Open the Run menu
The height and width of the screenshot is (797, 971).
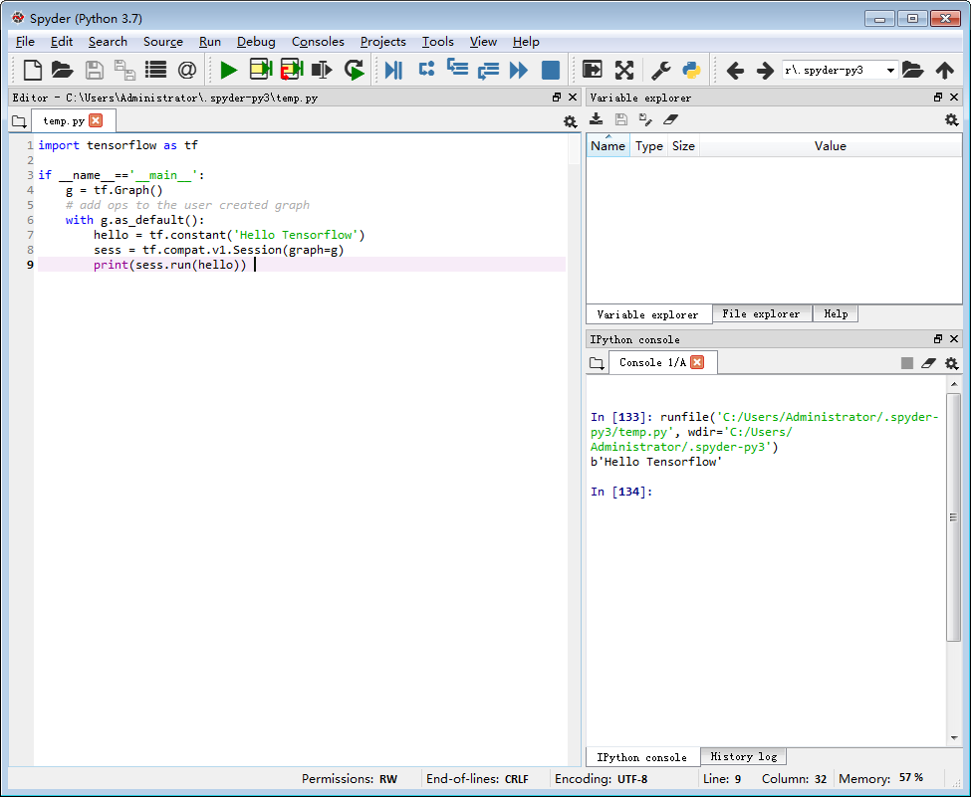[x=210, y=42]
